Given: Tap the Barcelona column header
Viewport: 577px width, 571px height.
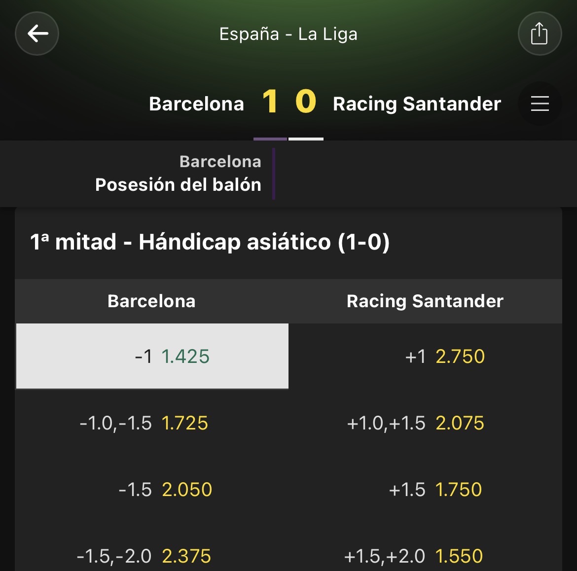Looking at the screenshot, I should 151,301.
